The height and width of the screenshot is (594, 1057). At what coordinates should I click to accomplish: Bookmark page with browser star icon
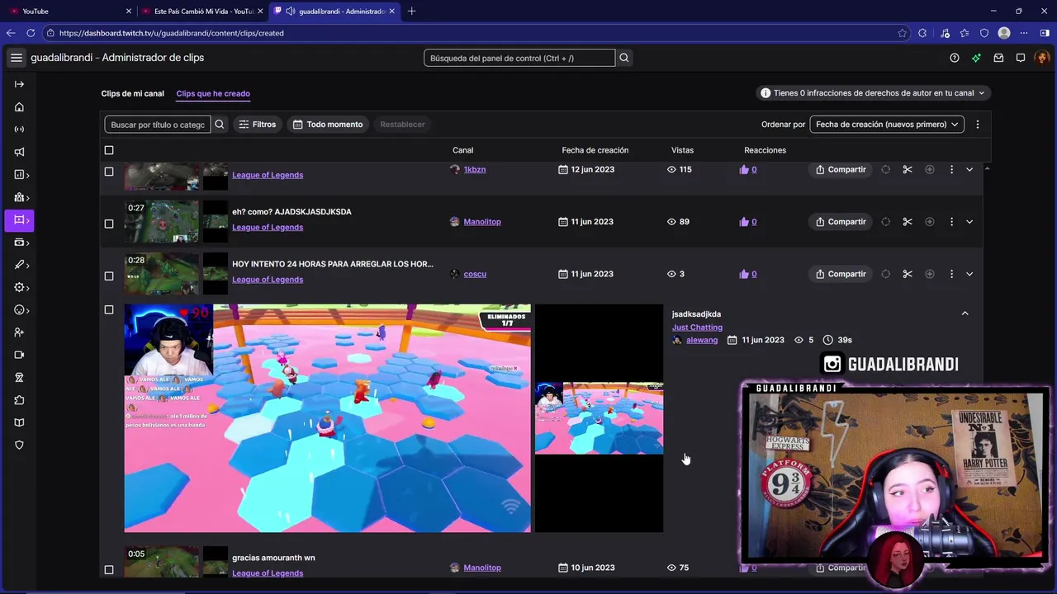(902, 33)
